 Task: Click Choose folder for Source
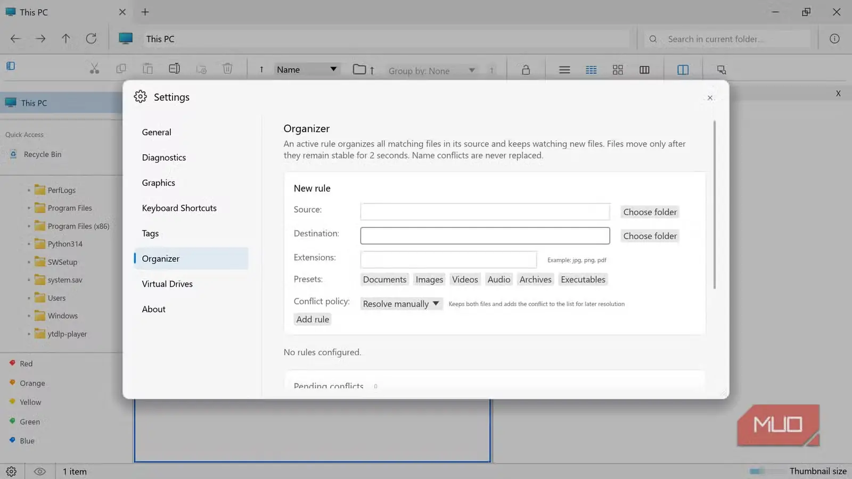pos(650,212)
